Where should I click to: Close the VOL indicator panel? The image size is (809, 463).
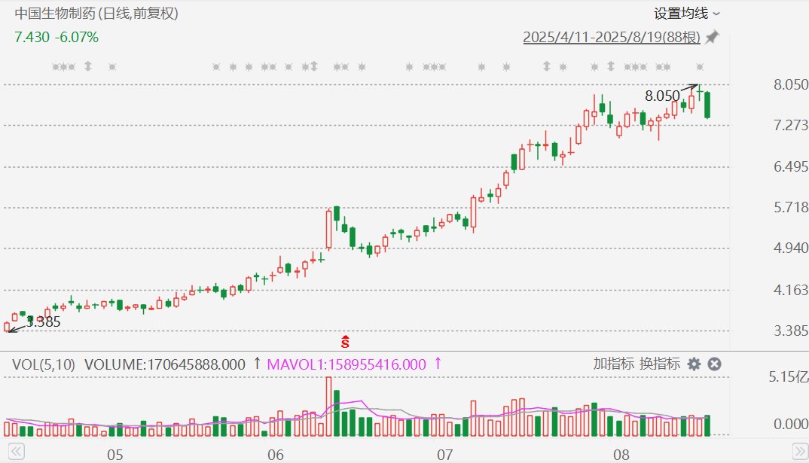714,364
